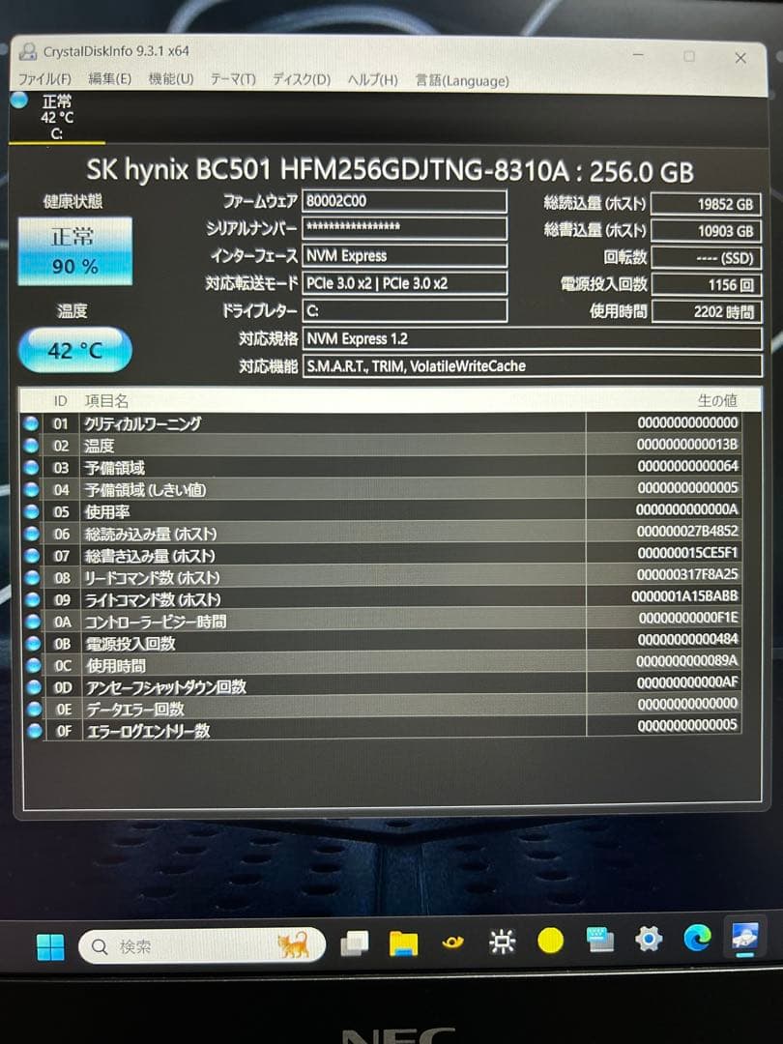Screen dimensions: 783x1044
Task: Click the status circle for ID 0E row
Action: (x=34, y=709)
